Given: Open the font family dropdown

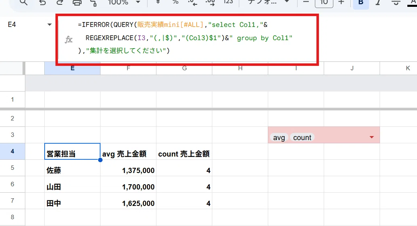Looking at the screenshot, I should 268,2.
